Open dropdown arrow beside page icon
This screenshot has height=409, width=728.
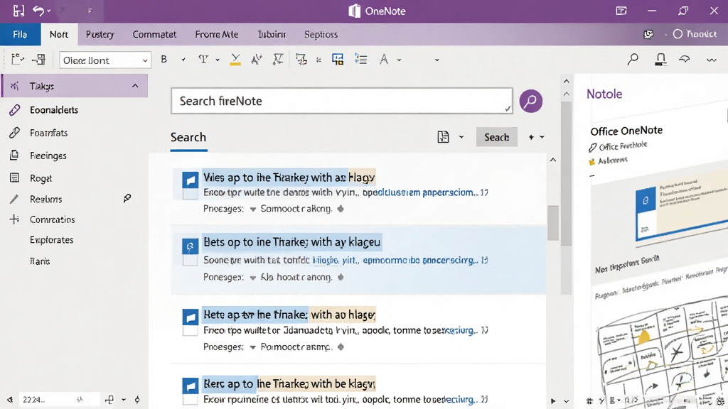point(461,137)
